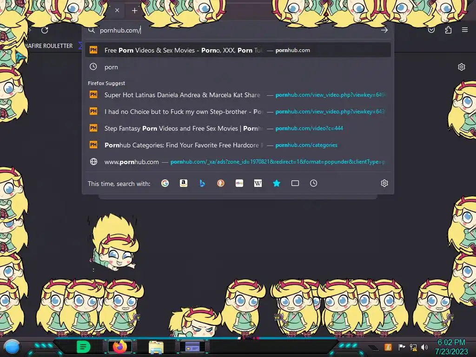
Task: Open the green notes app in the taskbar
Action: (x=83, y=347)
